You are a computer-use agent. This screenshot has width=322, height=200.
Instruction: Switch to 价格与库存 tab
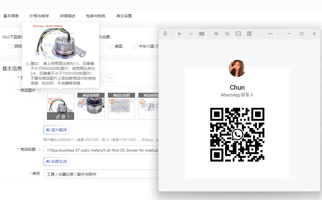[39, 16]
